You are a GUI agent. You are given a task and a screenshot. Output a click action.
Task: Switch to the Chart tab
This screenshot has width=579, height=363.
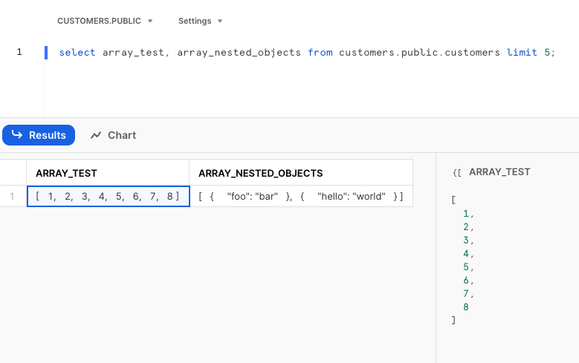(114, 135)
